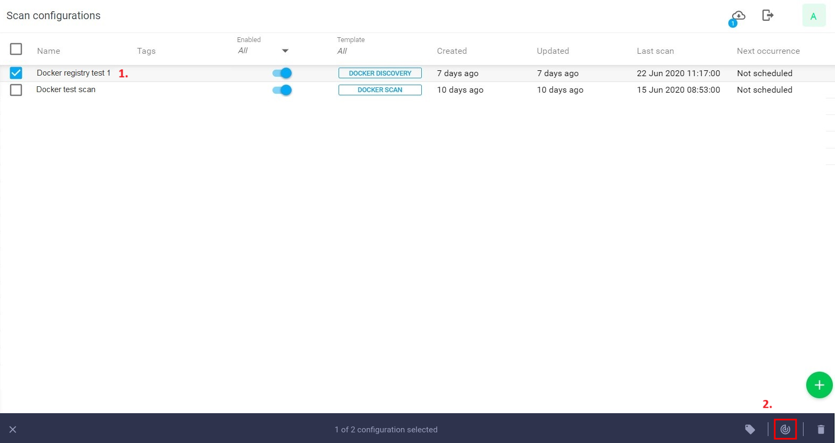
Task: Open the Template filter set to All
Action: (342, 51)
